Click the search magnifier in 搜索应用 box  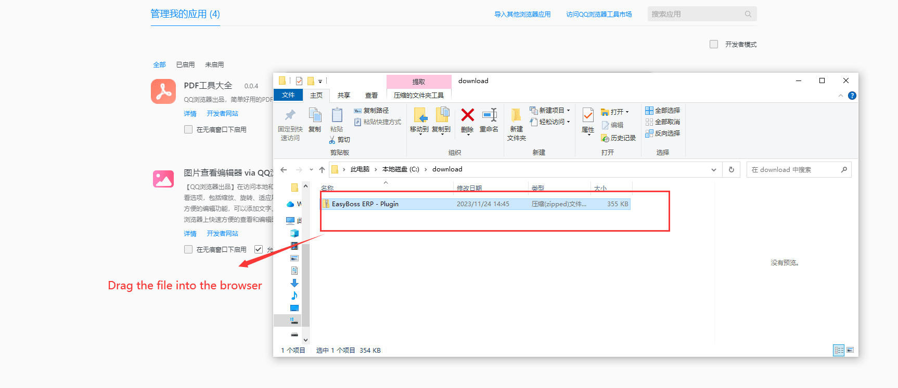pyautogui.click(x=748, y=14)
